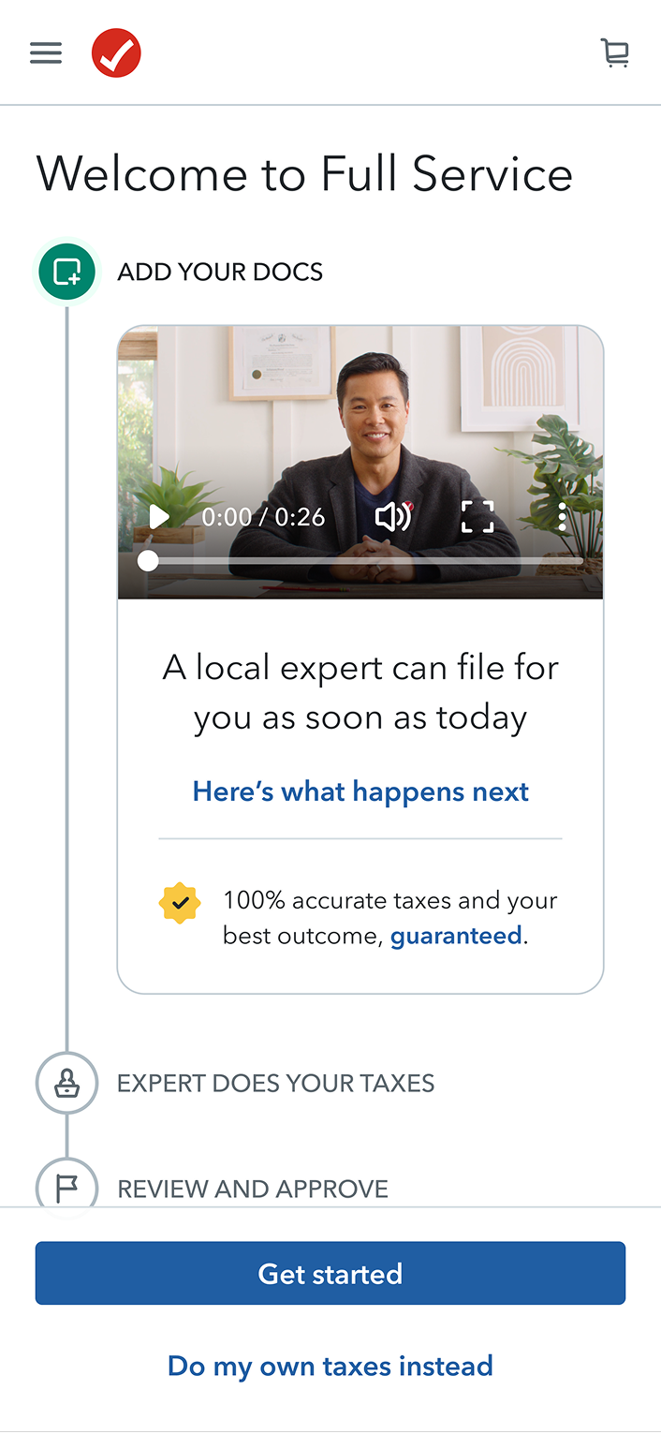Click the ADD YOUR DOCS label
The width and height of the screenshot is (661, 1434).
220,273
